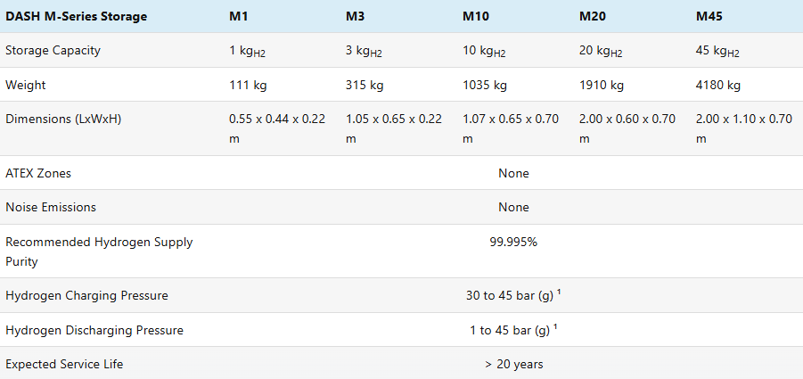Click the Weight row label

click(26, 85)
